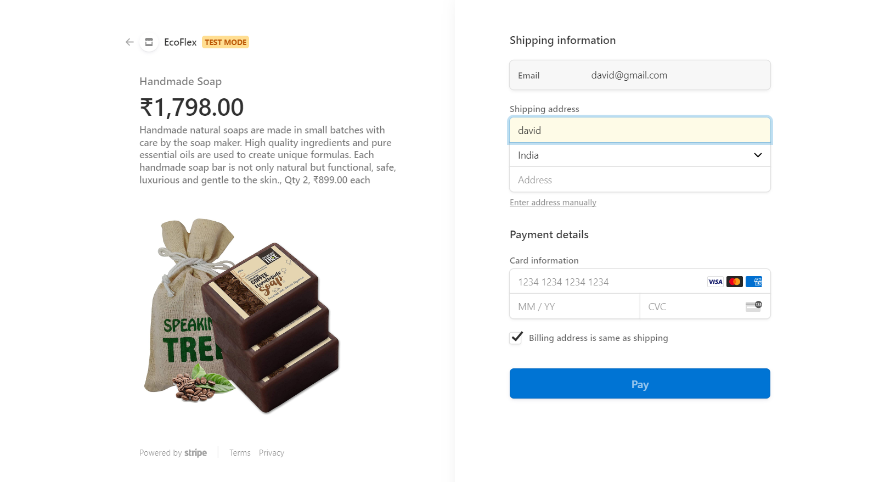The height and width of the screenshot is (482, 896).
Task: Click the Visa card logo
Action: coord(715,282)
